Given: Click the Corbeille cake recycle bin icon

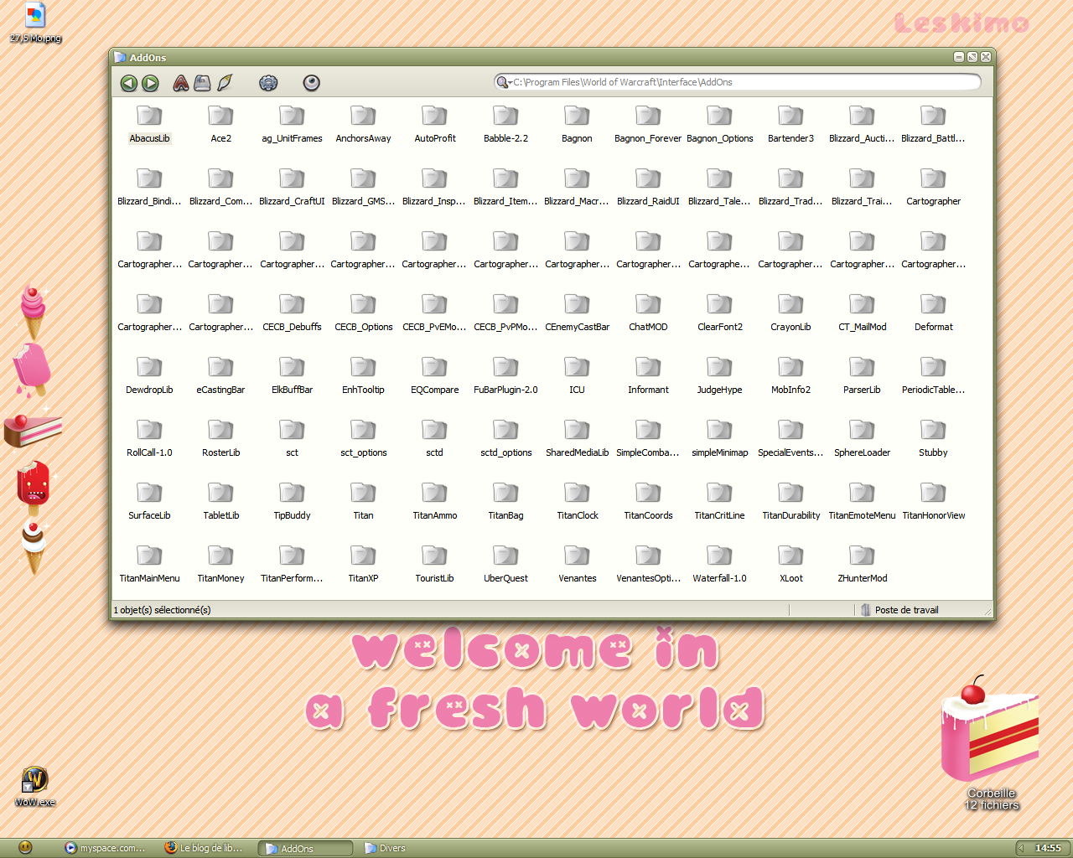Looking at the screenshot, I should coord(991,742).
